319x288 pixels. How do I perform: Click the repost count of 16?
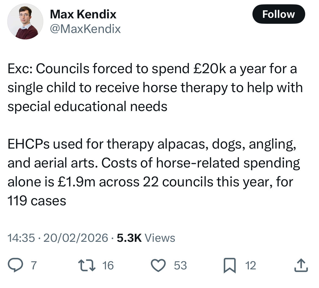pos(108,265)
